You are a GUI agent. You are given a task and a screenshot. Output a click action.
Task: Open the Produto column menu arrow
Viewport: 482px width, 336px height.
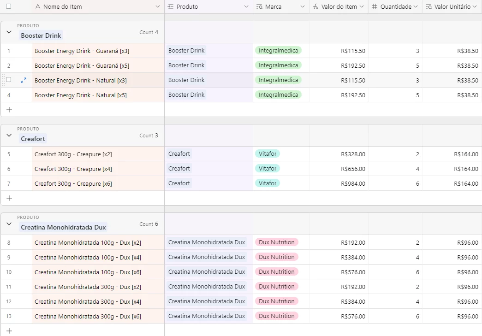(x=246, y=6)
